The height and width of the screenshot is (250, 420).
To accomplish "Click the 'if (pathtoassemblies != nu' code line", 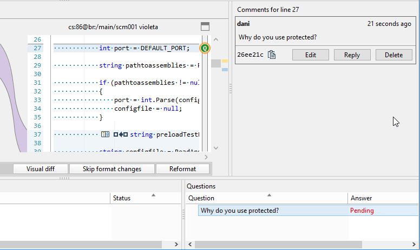I will (x=149, y=83).
